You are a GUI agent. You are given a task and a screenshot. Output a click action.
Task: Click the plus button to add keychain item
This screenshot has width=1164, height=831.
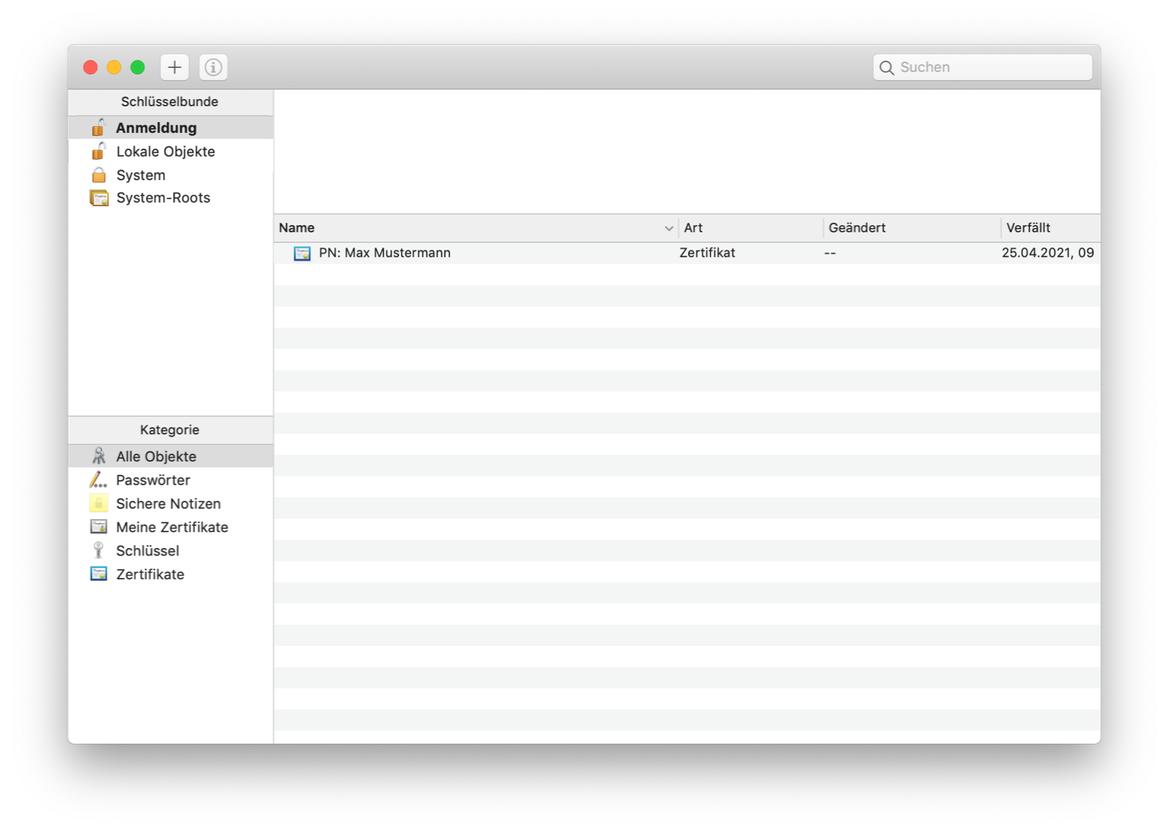pyautogui.click(x=174, y=67)
